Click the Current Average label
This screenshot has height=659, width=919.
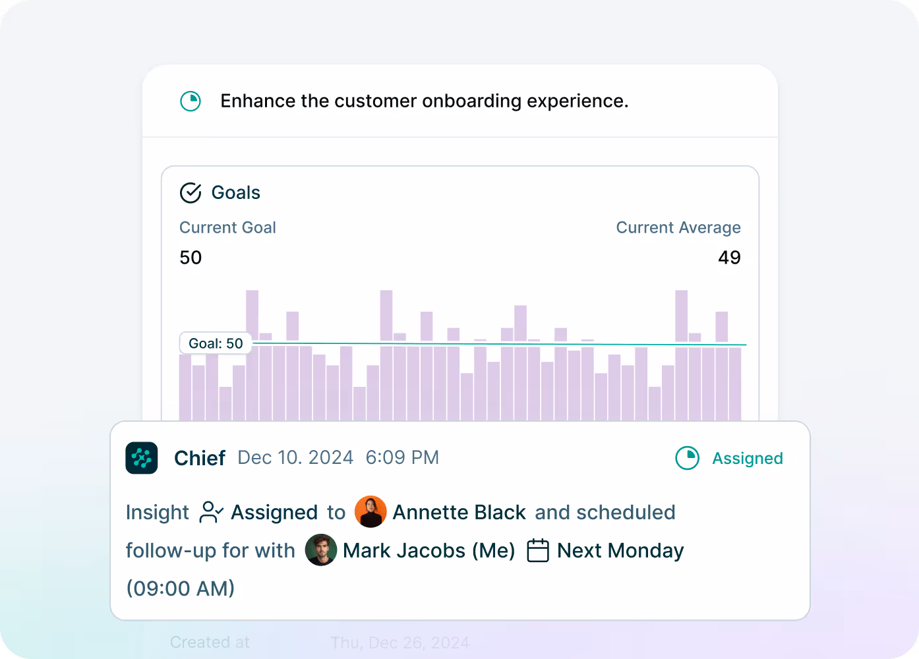coord(678,227)
